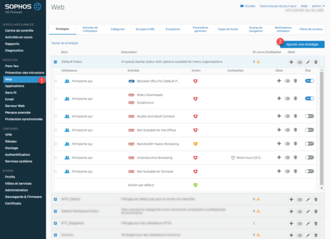Viewport: 331px width, 239px height.
Task: Expand the last policy row in list
Action: click(55, 235)
